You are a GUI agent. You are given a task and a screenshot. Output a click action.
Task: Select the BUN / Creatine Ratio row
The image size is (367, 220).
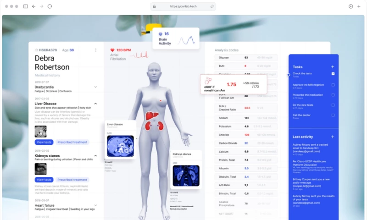(x=246, y=108)
